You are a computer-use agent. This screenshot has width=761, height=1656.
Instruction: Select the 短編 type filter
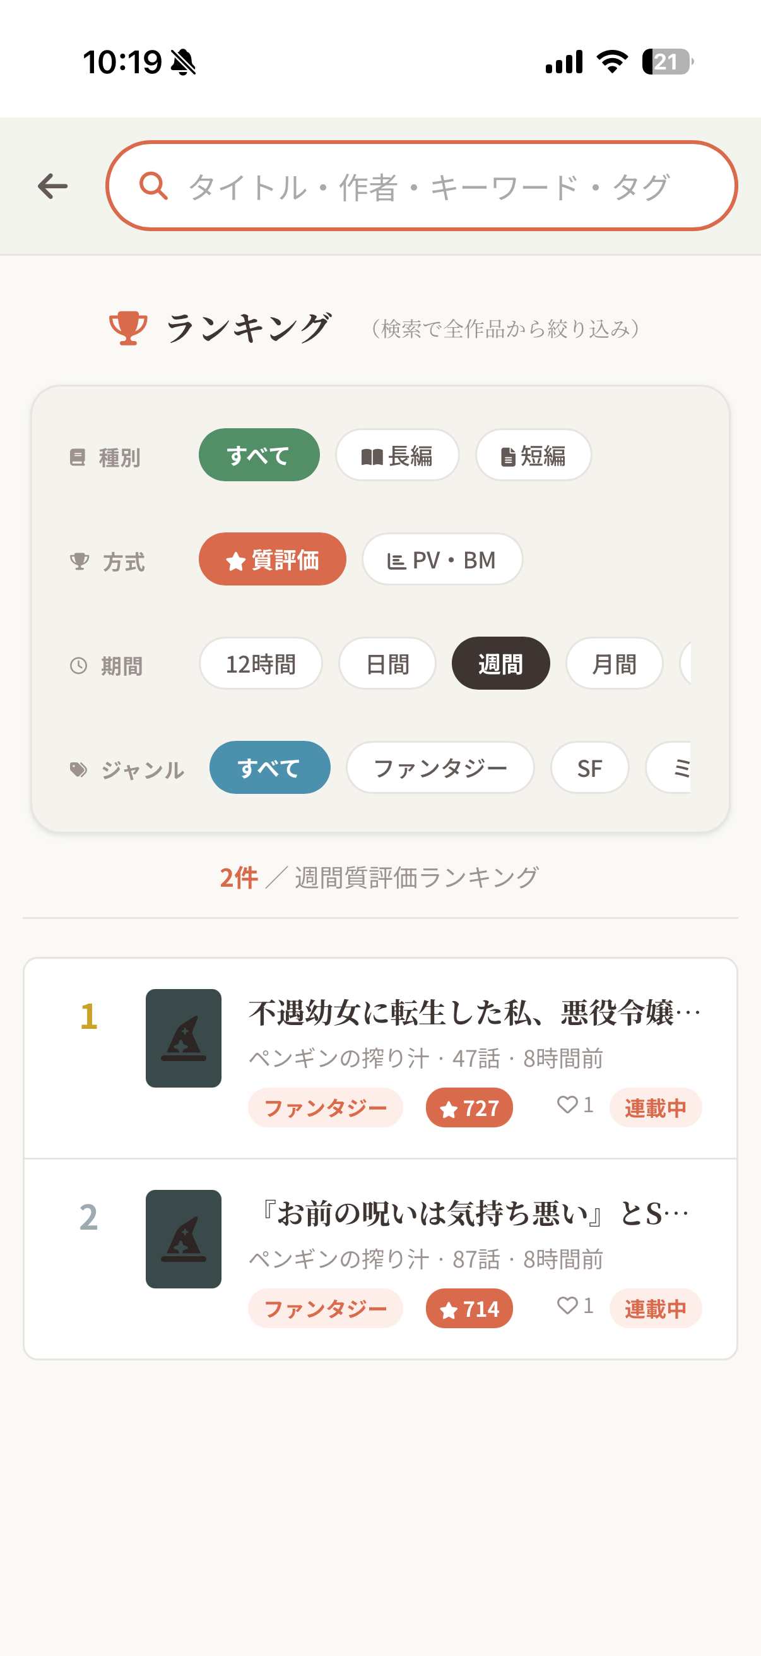pos(533,455)
